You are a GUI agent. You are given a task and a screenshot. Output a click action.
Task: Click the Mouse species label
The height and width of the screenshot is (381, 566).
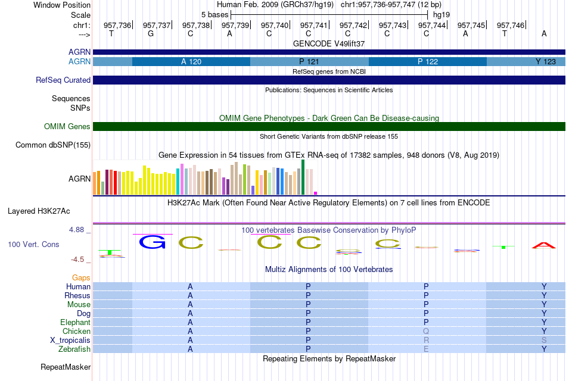click(x=79, y=305)
